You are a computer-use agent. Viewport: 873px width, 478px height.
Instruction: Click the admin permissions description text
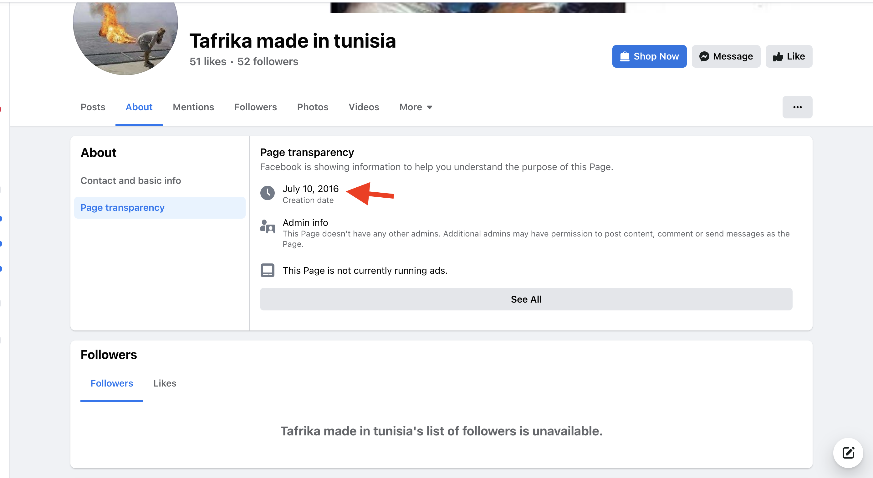point(536,239)
